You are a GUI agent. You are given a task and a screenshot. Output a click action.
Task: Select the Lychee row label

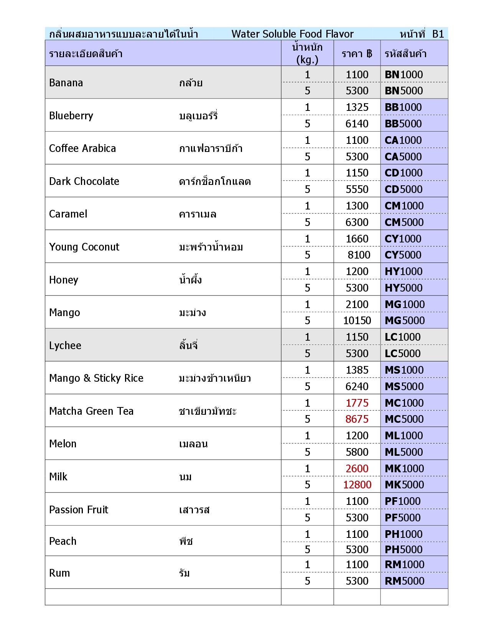click(x=65, y=345)
